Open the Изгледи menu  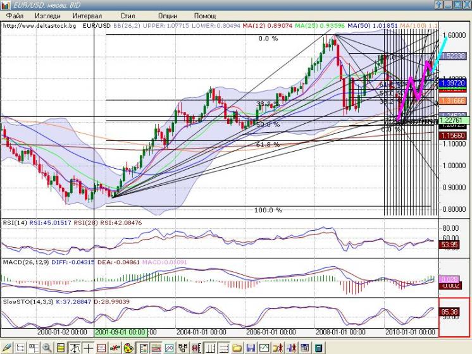coord(47,16)
